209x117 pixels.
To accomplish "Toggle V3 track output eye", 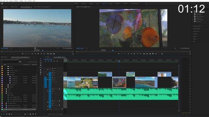I will [55, 69].
